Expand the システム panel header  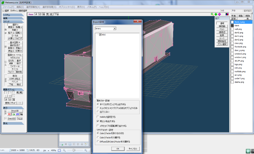click(x=13, y=15)
